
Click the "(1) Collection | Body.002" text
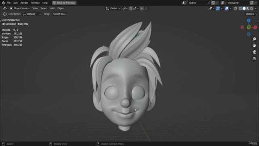(15, 24)
